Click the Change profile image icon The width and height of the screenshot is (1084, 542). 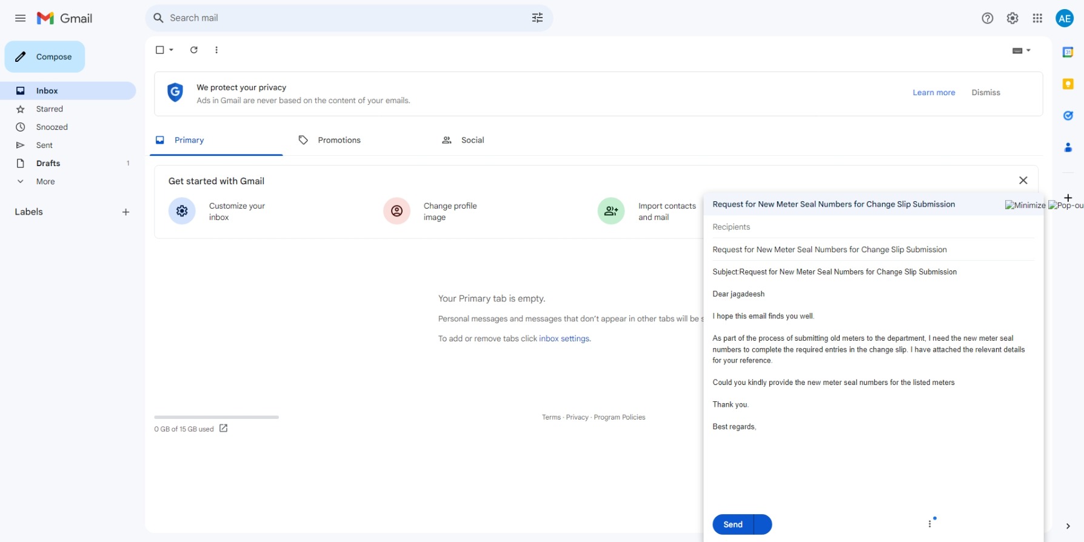(x=396, y=211)
